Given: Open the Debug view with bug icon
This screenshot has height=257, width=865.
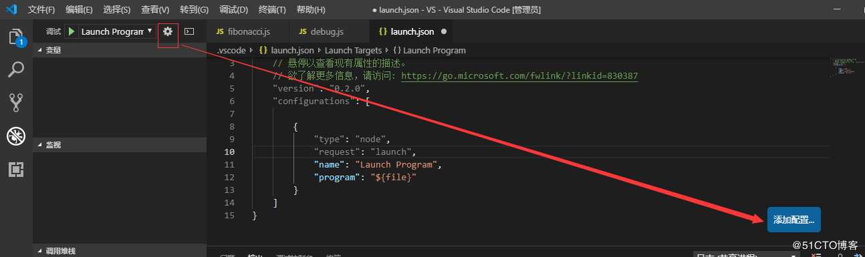Looking at the screenshot, I should (x=16, y=136).
